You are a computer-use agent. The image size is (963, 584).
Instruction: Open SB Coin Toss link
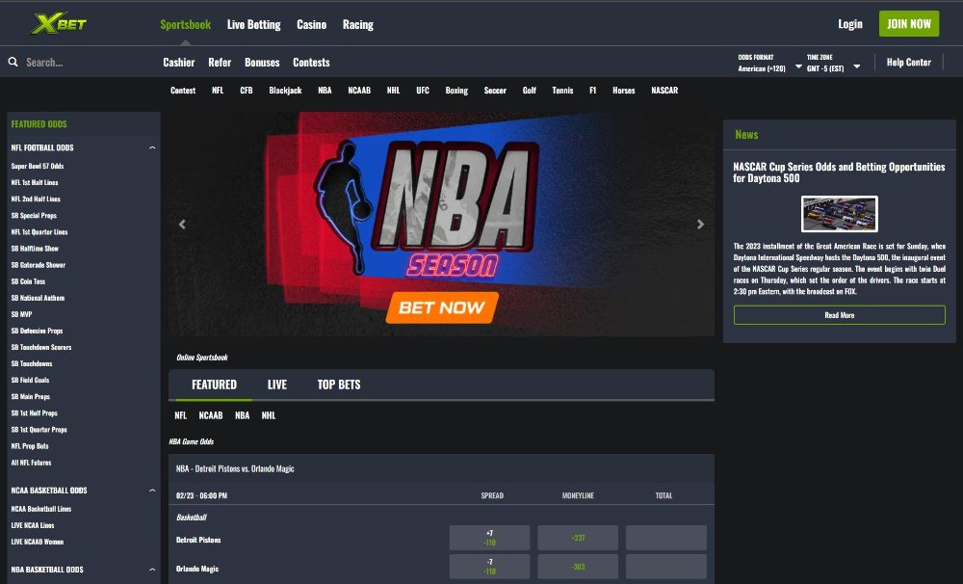point(28,281)
